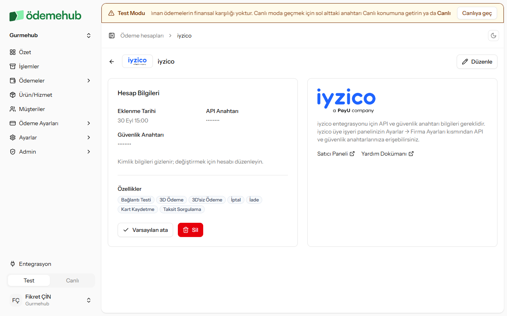
Task: Click the 3D'siz Ödeme feature tag
Action: pyautogui.click(x=207, y=200)
